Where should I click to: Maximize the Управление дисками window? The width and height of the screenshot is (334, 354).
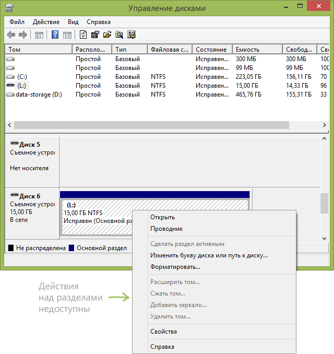click(x=300, y=6)
